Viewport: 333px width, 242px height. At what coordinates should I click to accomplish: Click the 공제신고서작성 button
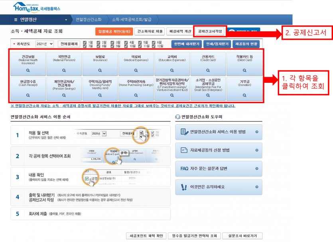pos(210,31)
